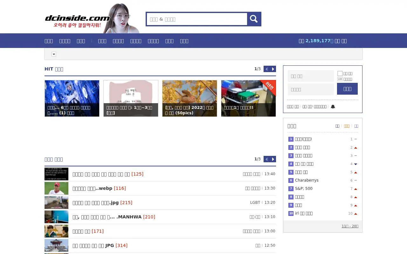This screenshot has height=254, width=407.
Task: Go to previous page of HIT gallery section
Action: point(267,69)
